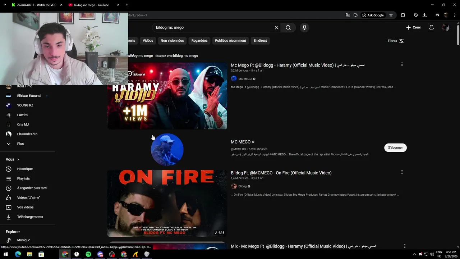460x259 pixels.
Task: Click the Ask Google lens button
Action: [x=373, y=15]
